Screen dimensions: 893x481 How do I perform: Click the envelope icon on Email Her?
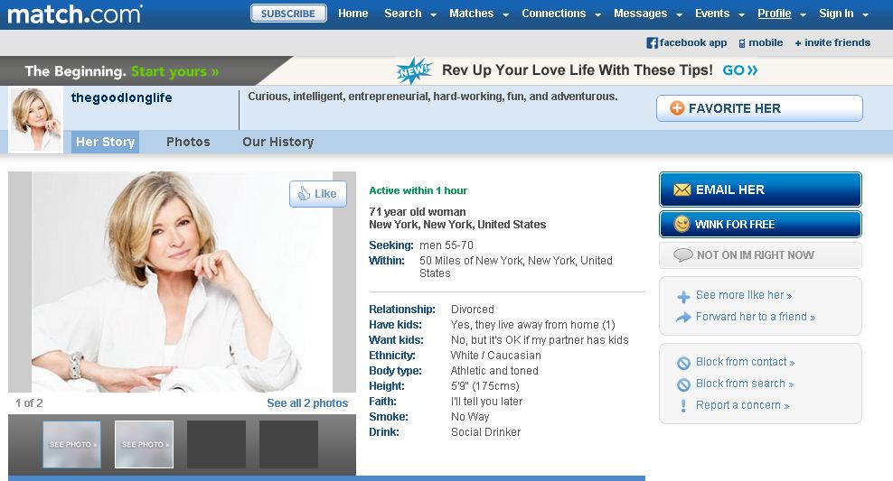click(x=681, y=190)
